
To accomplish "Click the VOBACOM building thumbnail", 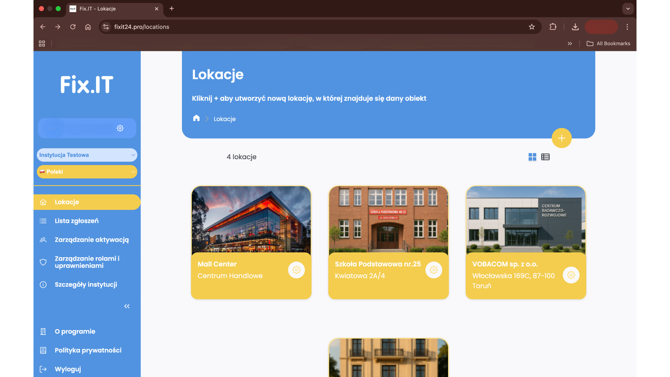I will 526,219.
